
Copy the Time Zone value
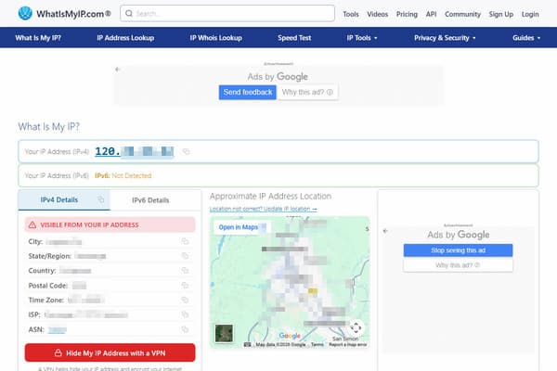click(x=185, y=300)
